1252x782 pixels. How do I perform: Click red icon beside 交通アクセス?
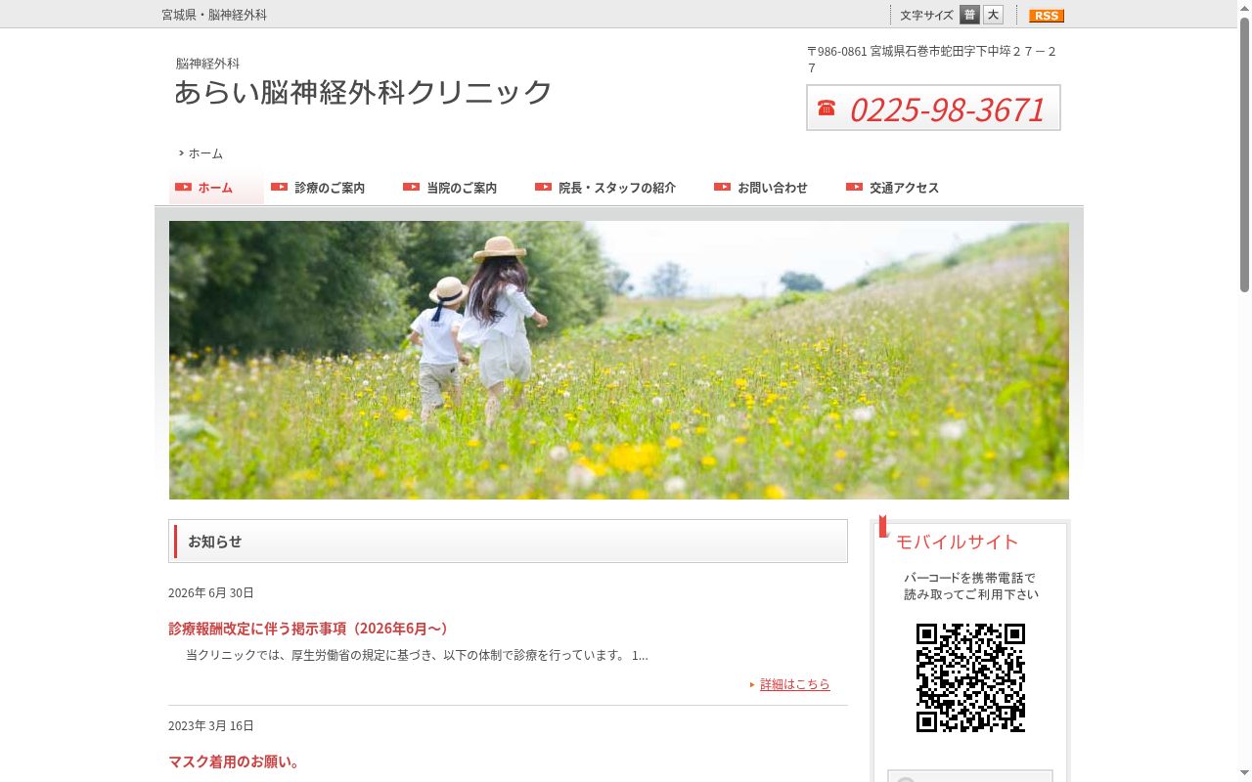(854, 187)
